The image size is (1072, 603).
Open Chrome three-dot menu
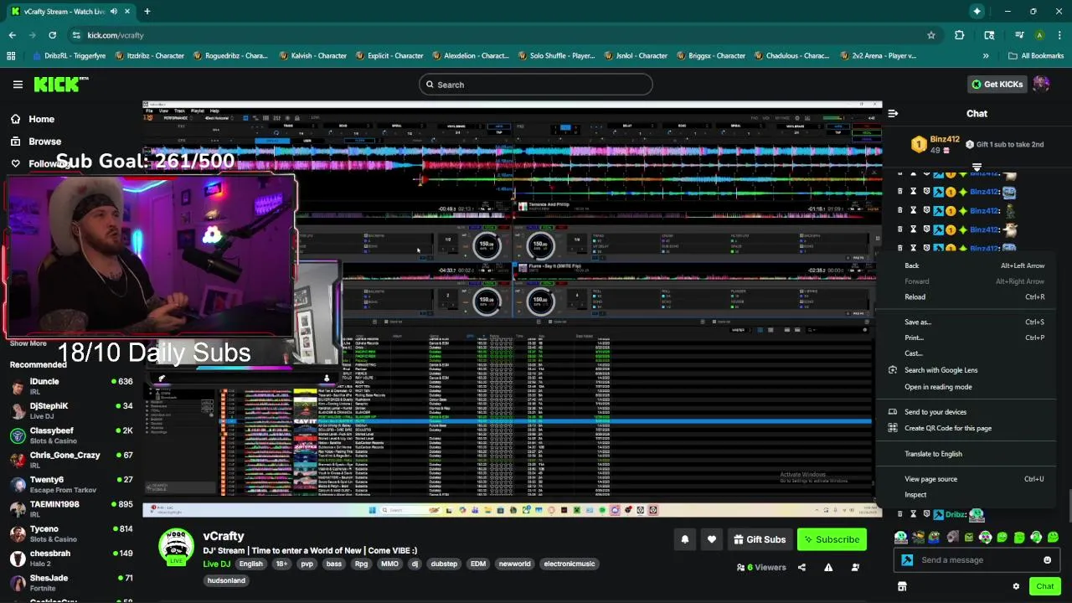1059,35
